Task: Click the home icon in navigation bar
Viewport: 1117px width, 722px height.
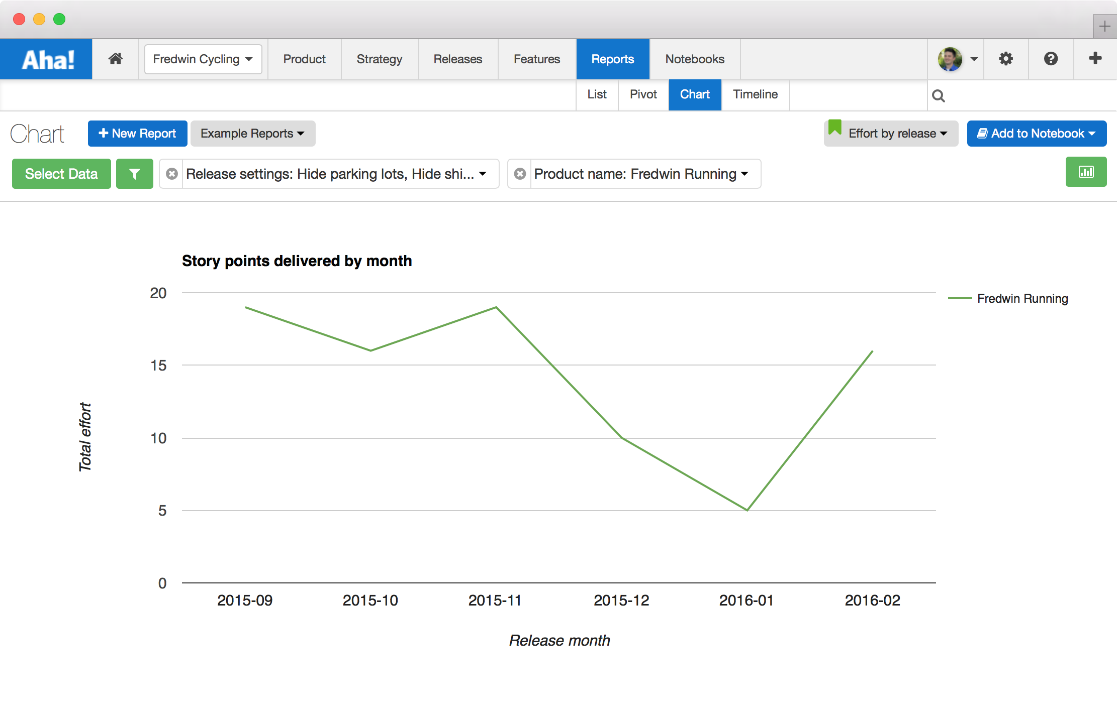Action: (116, 59)
